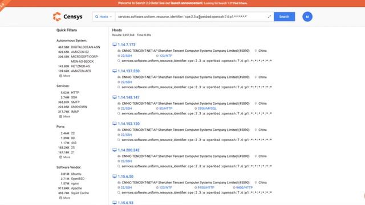Expand More under Autonomous System
The height and width of the screenshot is (205, 365).
pos(64,76)
